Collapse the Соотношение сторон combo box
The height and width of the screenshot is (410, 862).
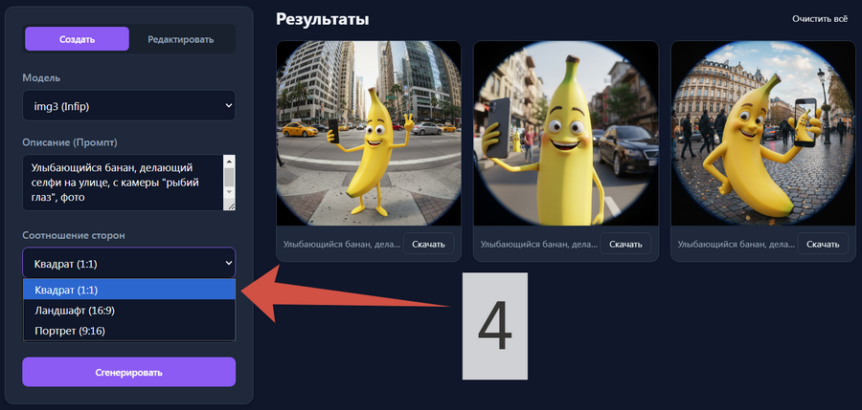click(x=128, y=262)
